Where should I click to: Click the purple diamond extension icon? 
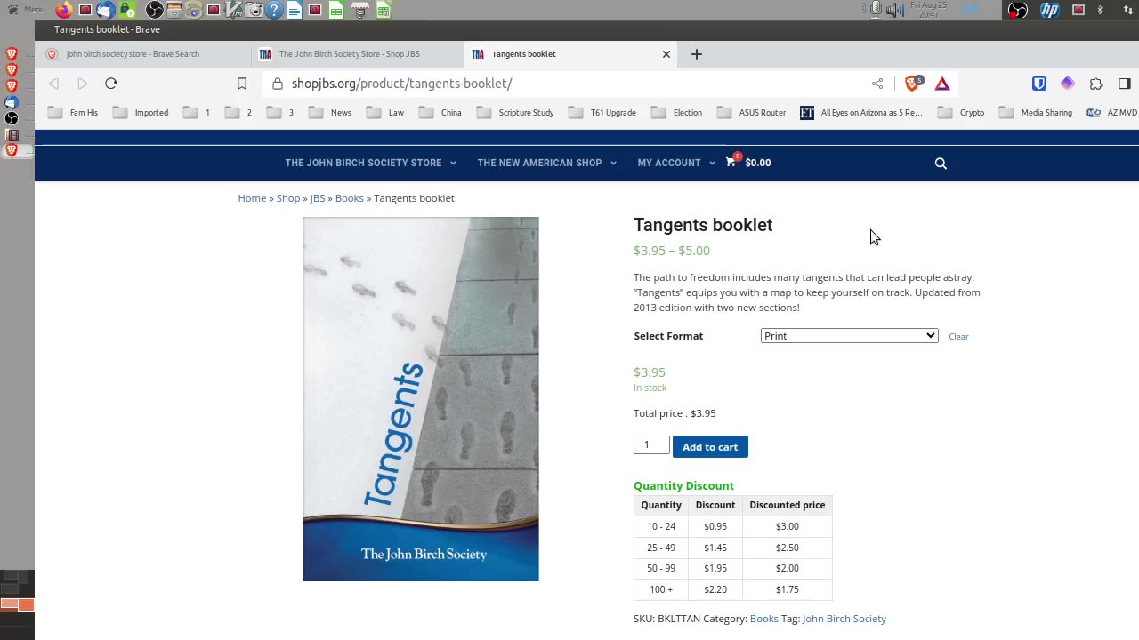point(1068,84)
